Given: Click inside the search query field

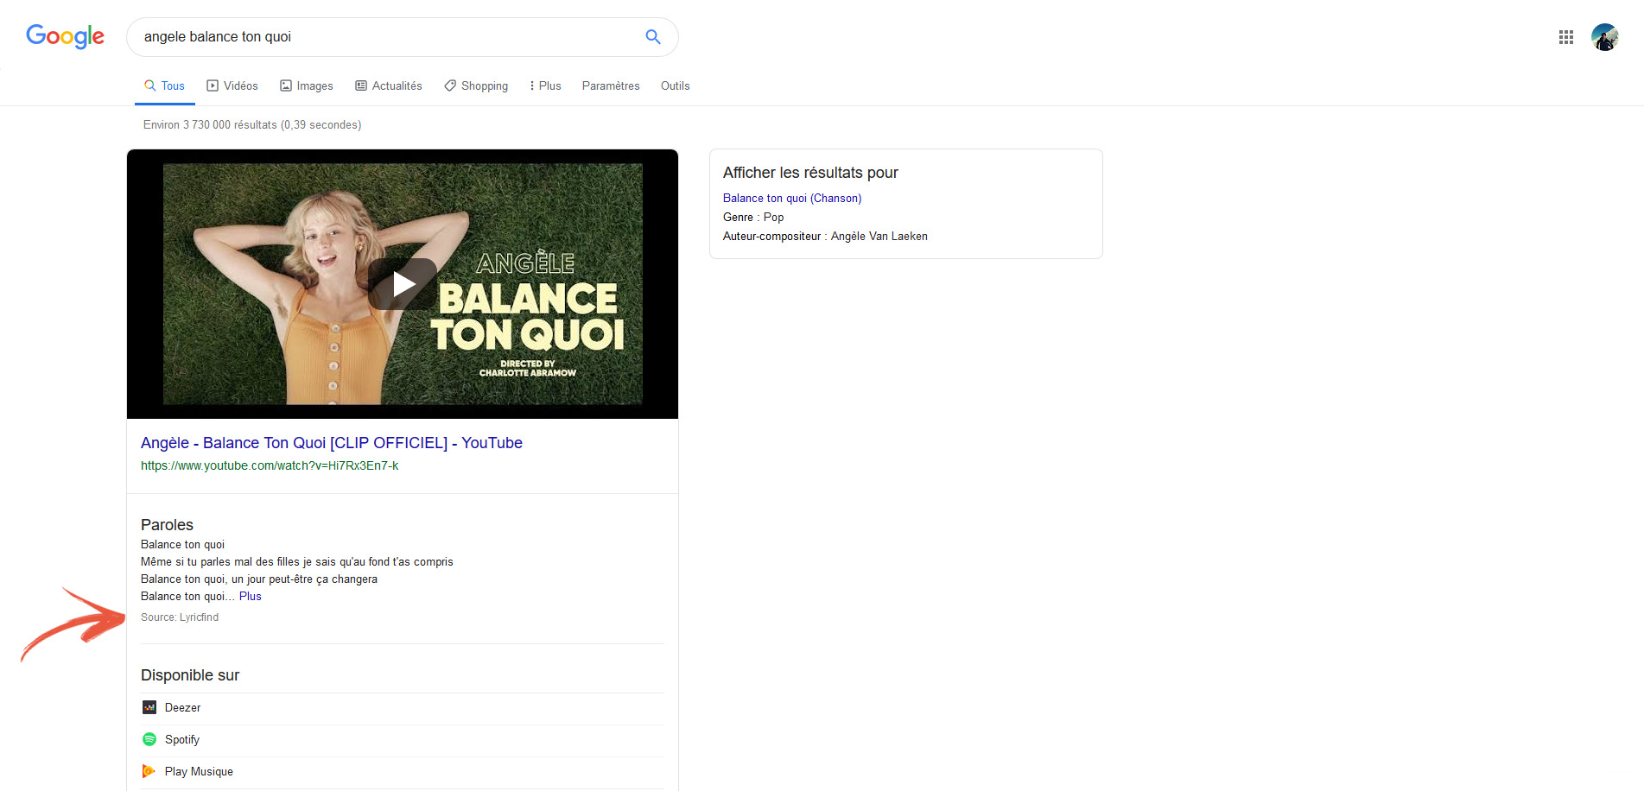Looking at the screenshot, I should click(389, 37).
